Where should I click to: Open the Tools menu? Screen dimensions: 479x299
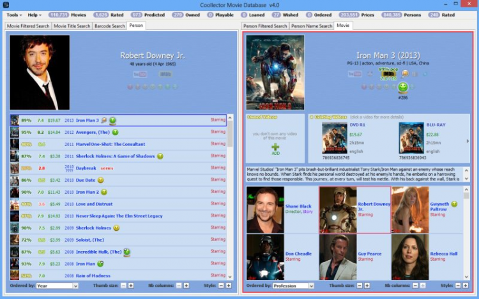(14, 15)
